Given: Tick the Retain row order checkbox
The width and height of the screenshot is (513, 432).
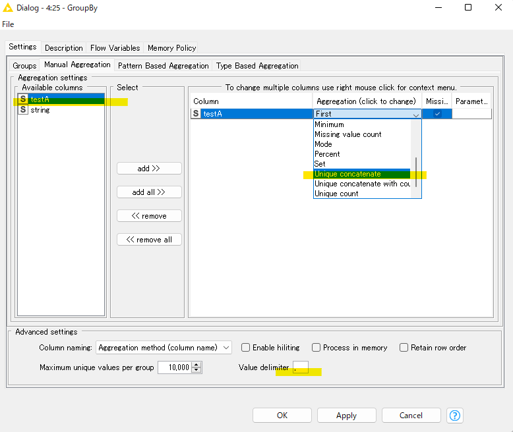Looking at the screenshot, I should click(404, 347).
